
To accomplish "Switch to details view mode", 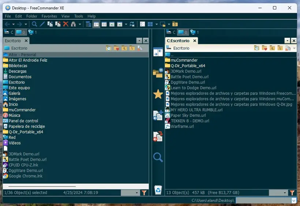I will pos(104,24).
